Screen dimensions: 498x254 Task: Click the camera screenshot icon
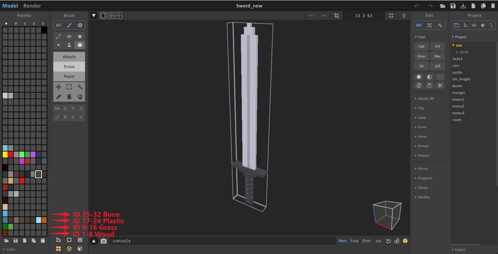[x=104, y=241]
